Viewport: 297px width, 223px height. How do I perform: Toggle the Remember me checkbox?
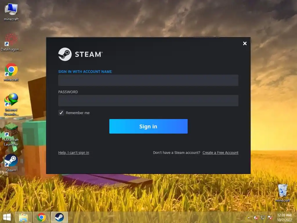61,113
